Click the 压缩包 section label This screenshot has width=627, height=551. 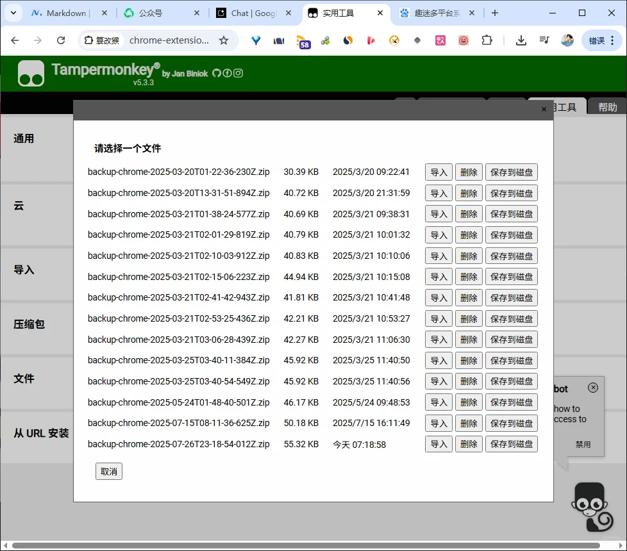pyautogui.click(x=29, y=324)
